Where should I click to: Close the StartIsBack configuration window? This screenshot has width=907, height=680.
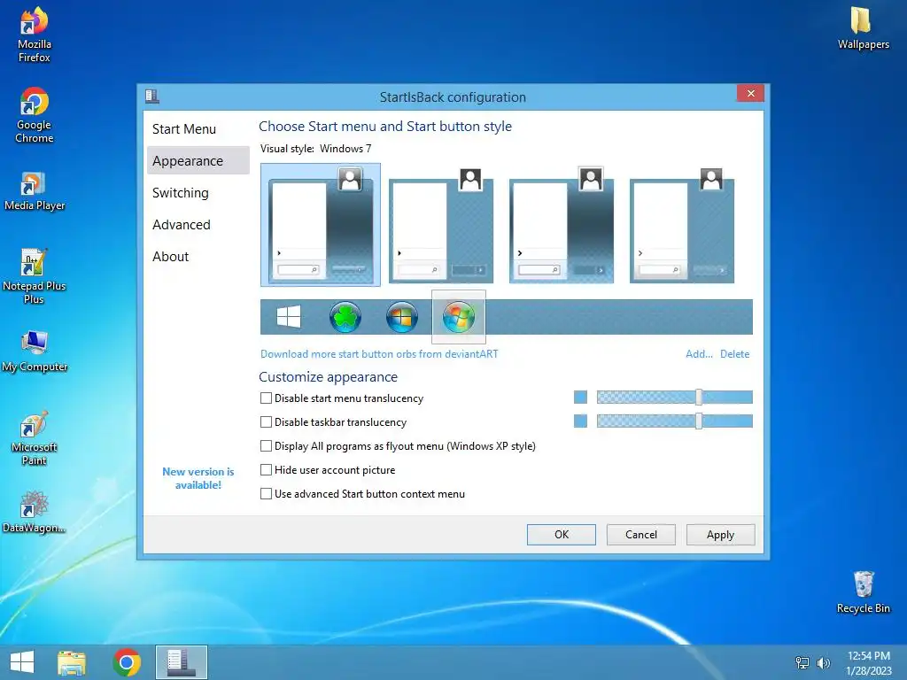750,93
